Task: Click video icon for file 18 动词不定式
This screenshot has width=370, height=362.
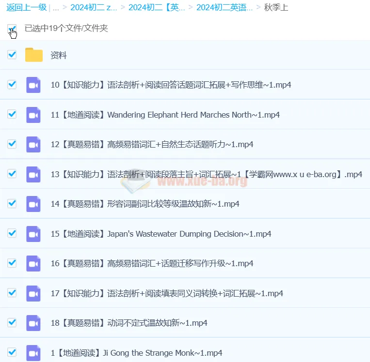Action: click(x=33, y=323)
